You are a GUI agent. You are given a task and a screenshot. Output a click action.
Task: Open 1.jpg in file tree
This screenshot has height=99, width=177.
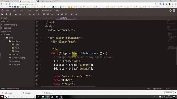pos(17,45)
